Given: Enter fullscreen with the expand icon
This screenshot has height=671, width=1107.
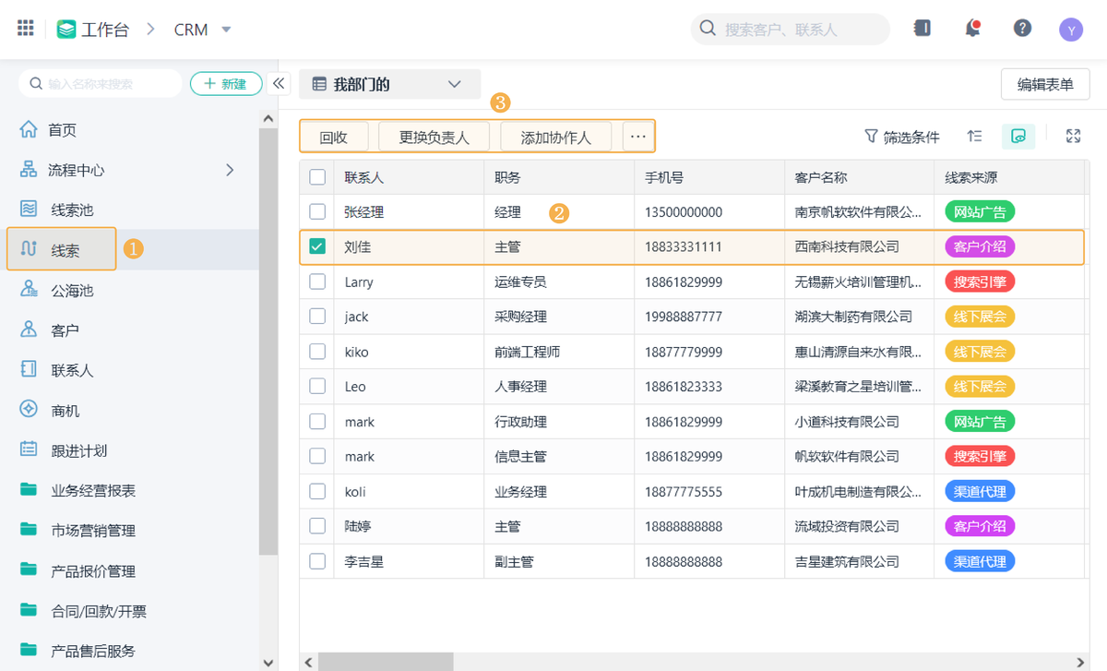Looking at the screenshot, I should (x=1073, y=137).
